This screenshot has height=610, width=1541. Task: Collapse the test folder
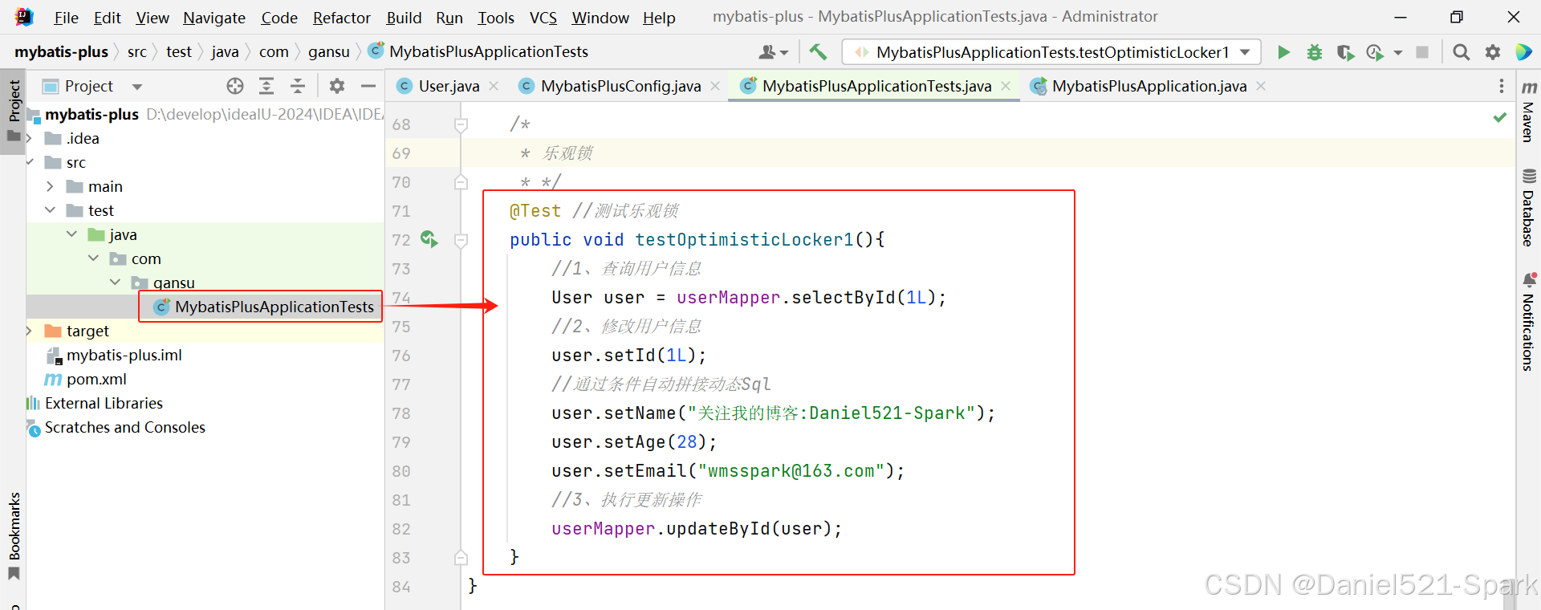tap(50, 210)
